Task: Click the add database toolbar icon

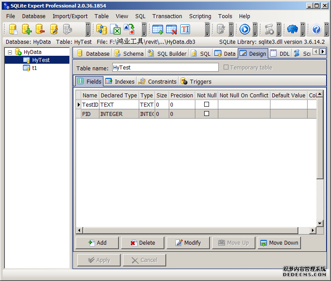Action: [27, 29]
